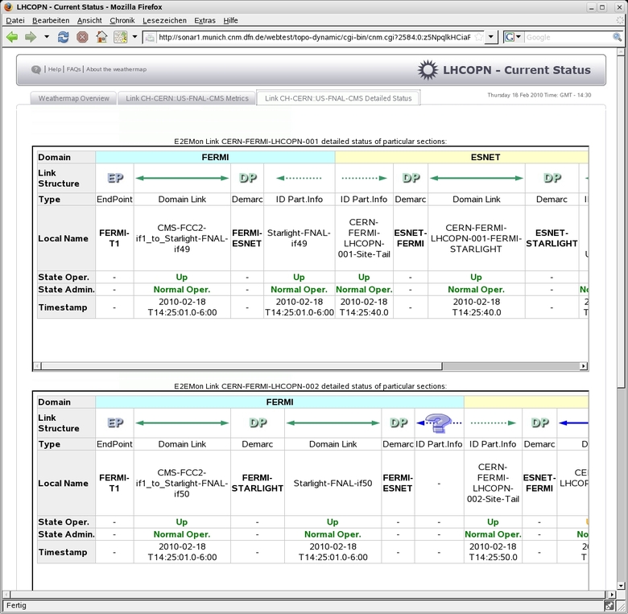Viewport: 628px width, 614px height.
Task: Open the Hilfe menu
Action: 230,20
